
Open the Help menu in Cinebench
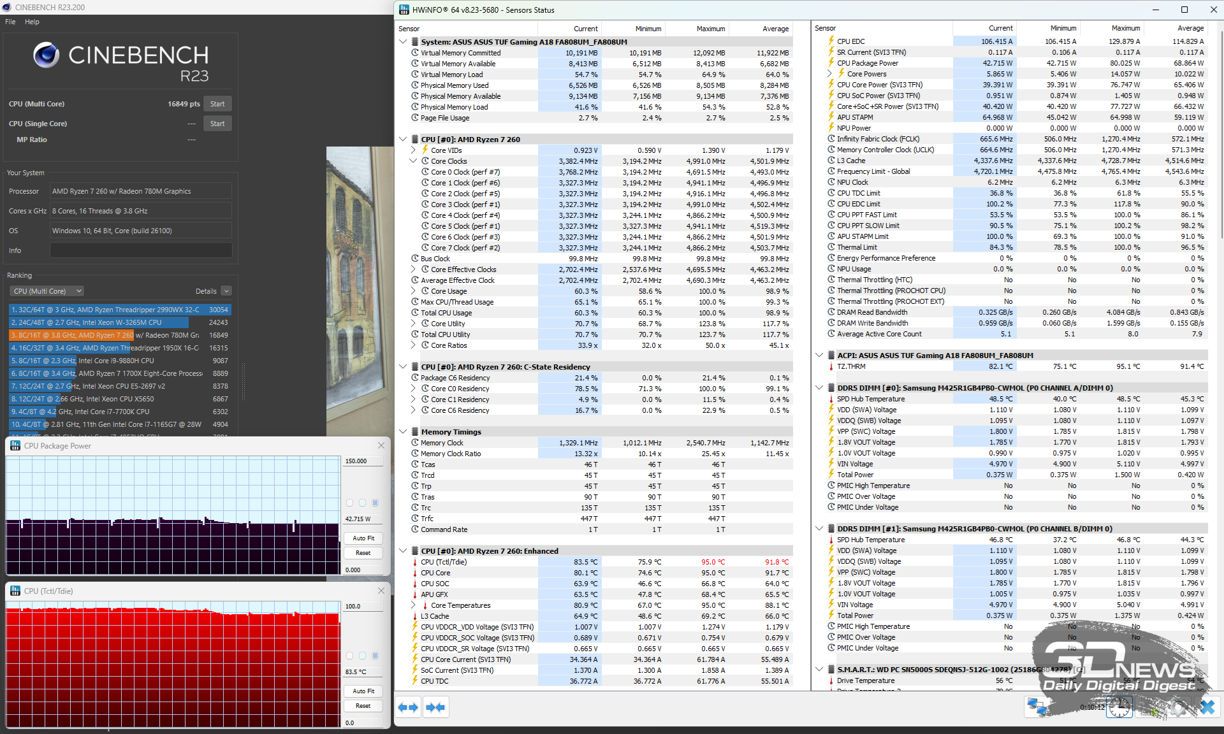(x=32, y=22)
